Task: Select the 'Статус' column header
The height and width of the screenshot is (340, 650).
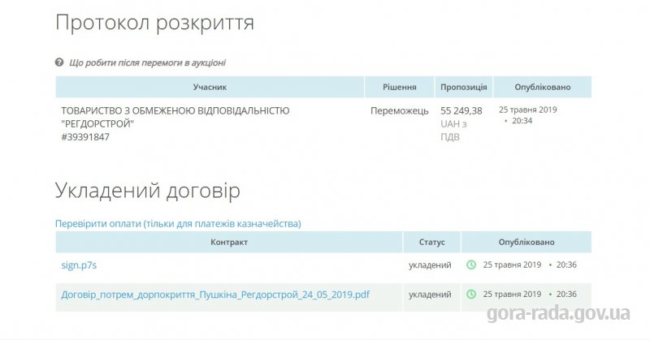Action: 431,242
